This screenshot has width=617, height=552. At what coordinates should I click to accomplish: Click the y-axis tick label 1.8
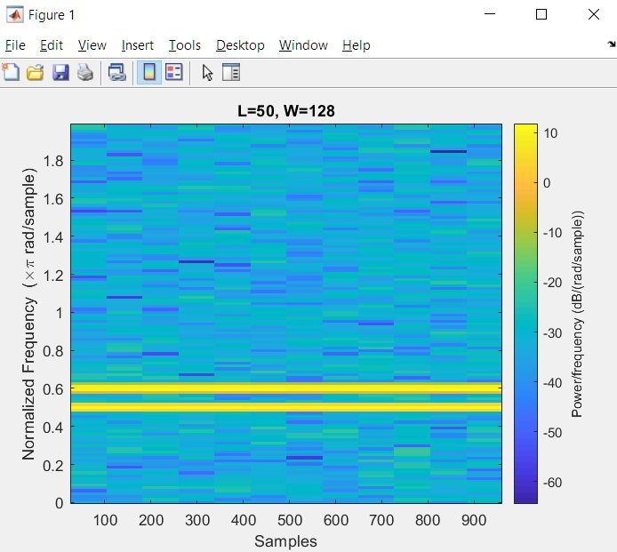pos(53,161)
